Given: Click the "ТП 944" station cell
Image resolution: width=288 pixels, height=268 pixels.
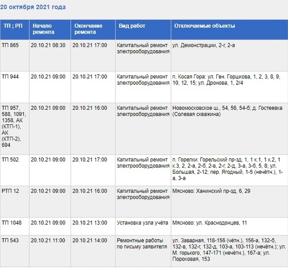Looking at the screenshot, I should [11, 76].
